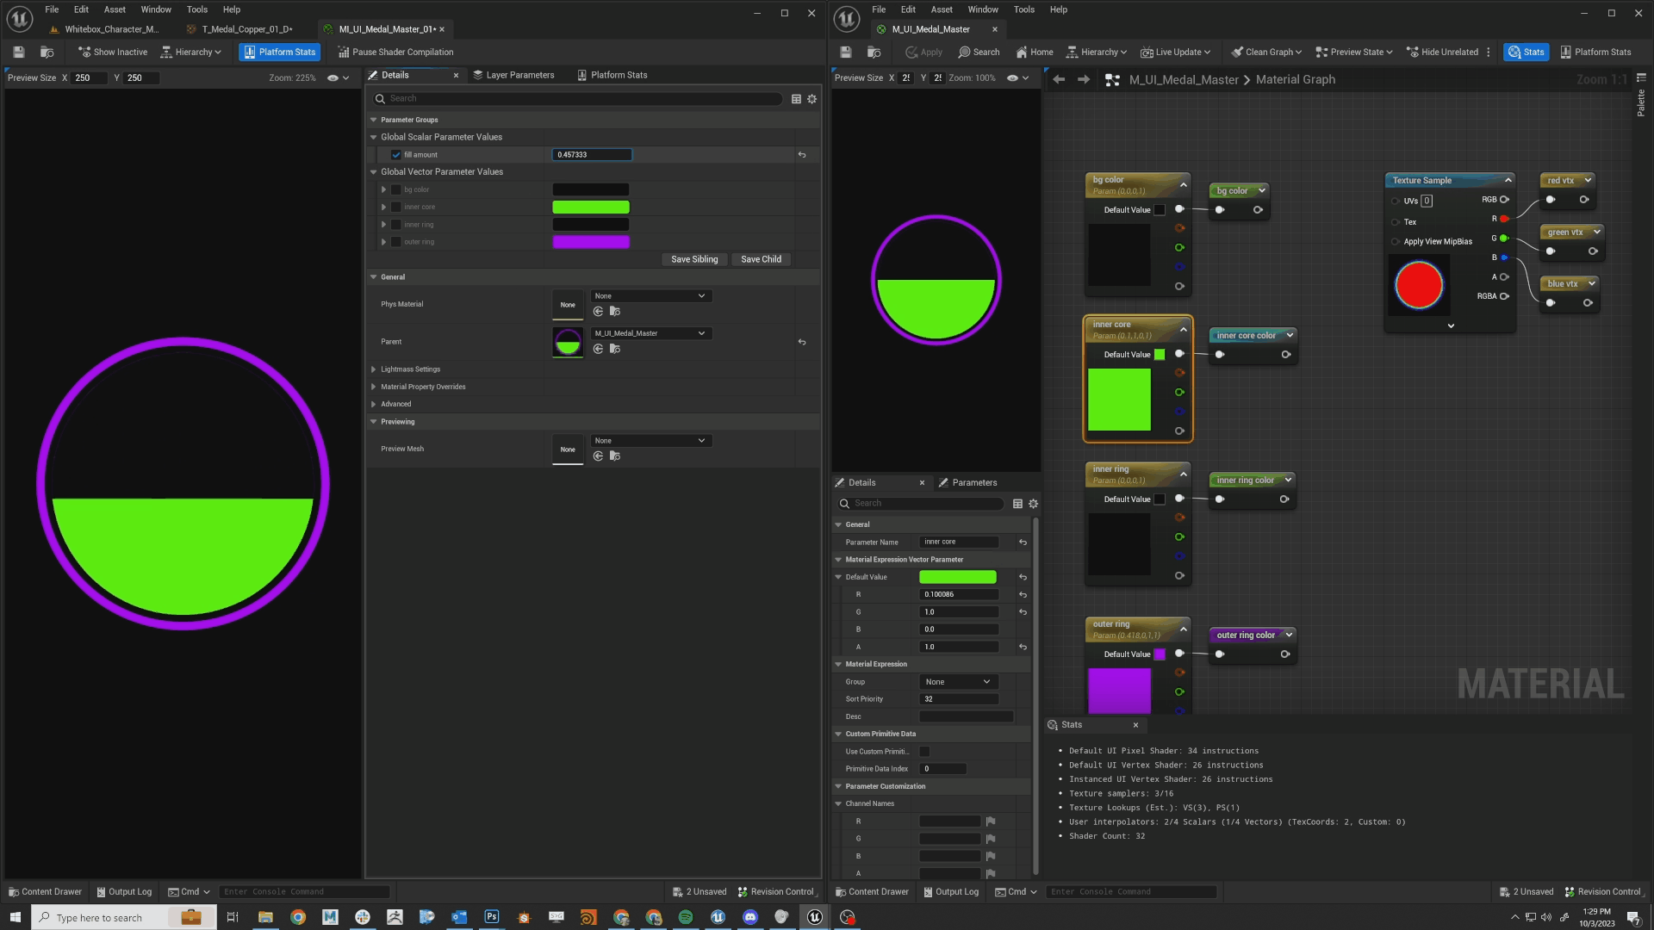Click Revision Control in right status bar
This screenshot has width=1654, height=930.
(1603, 892)
